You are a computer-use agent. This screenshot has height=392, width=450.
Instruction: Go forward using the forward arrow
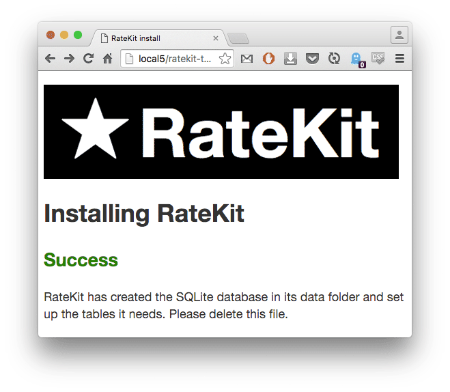[69, 59]
